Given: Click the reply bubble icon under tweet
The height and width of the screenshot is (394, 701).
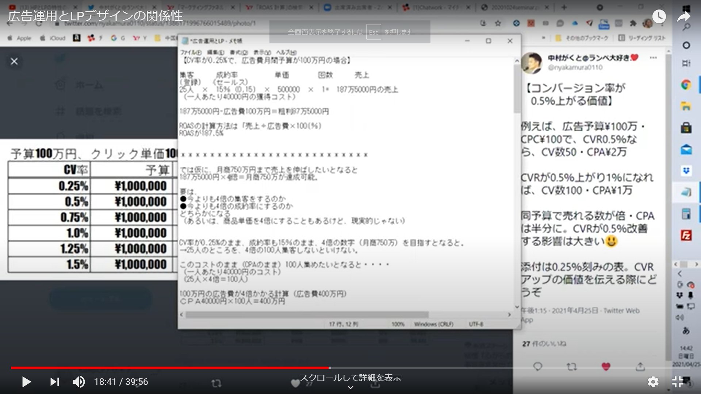Looking at the screenshot, I should click(x=537, y=366).
